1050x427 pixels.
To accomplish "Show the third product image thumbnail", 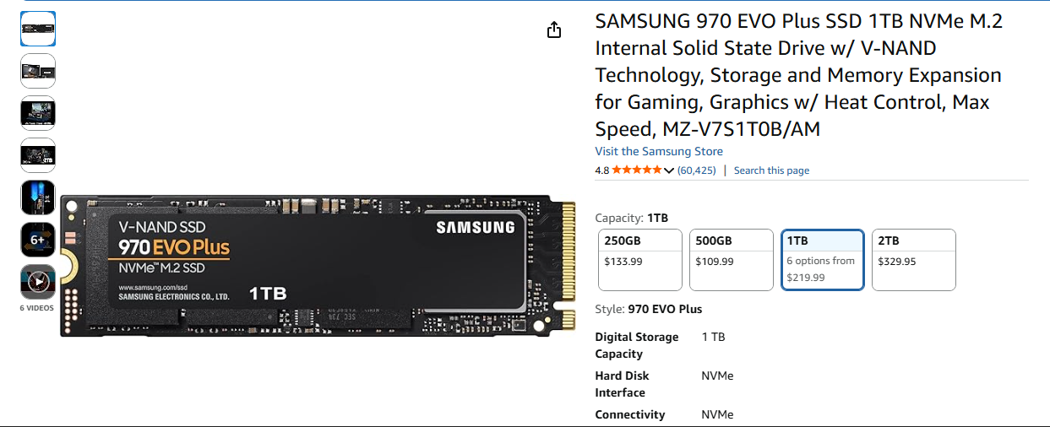I will pos(38,113).
